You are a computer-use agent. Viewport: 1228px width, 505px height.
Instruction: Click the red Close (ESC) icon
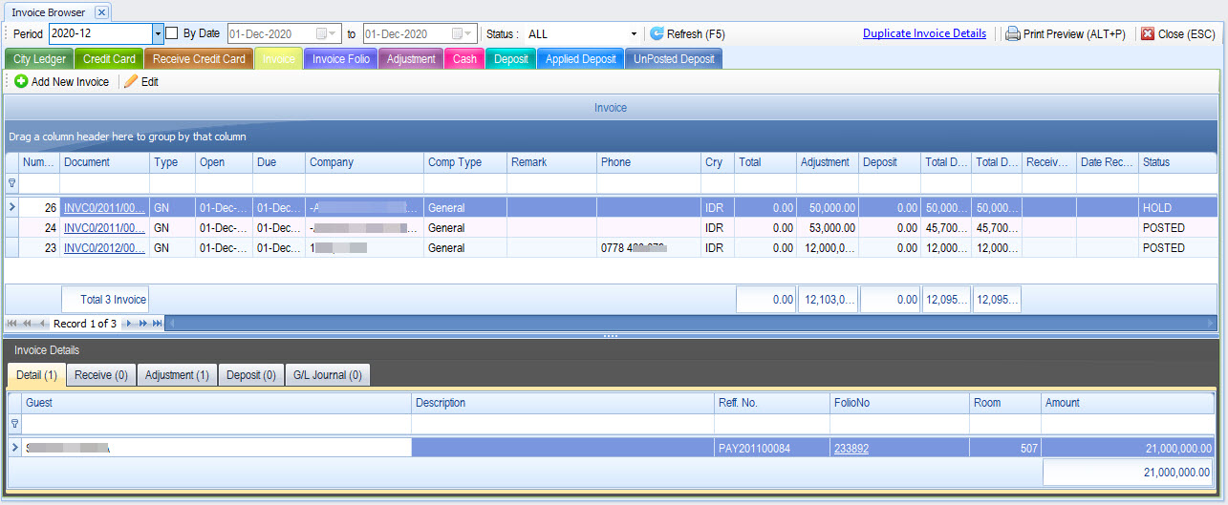[1148, 33]
